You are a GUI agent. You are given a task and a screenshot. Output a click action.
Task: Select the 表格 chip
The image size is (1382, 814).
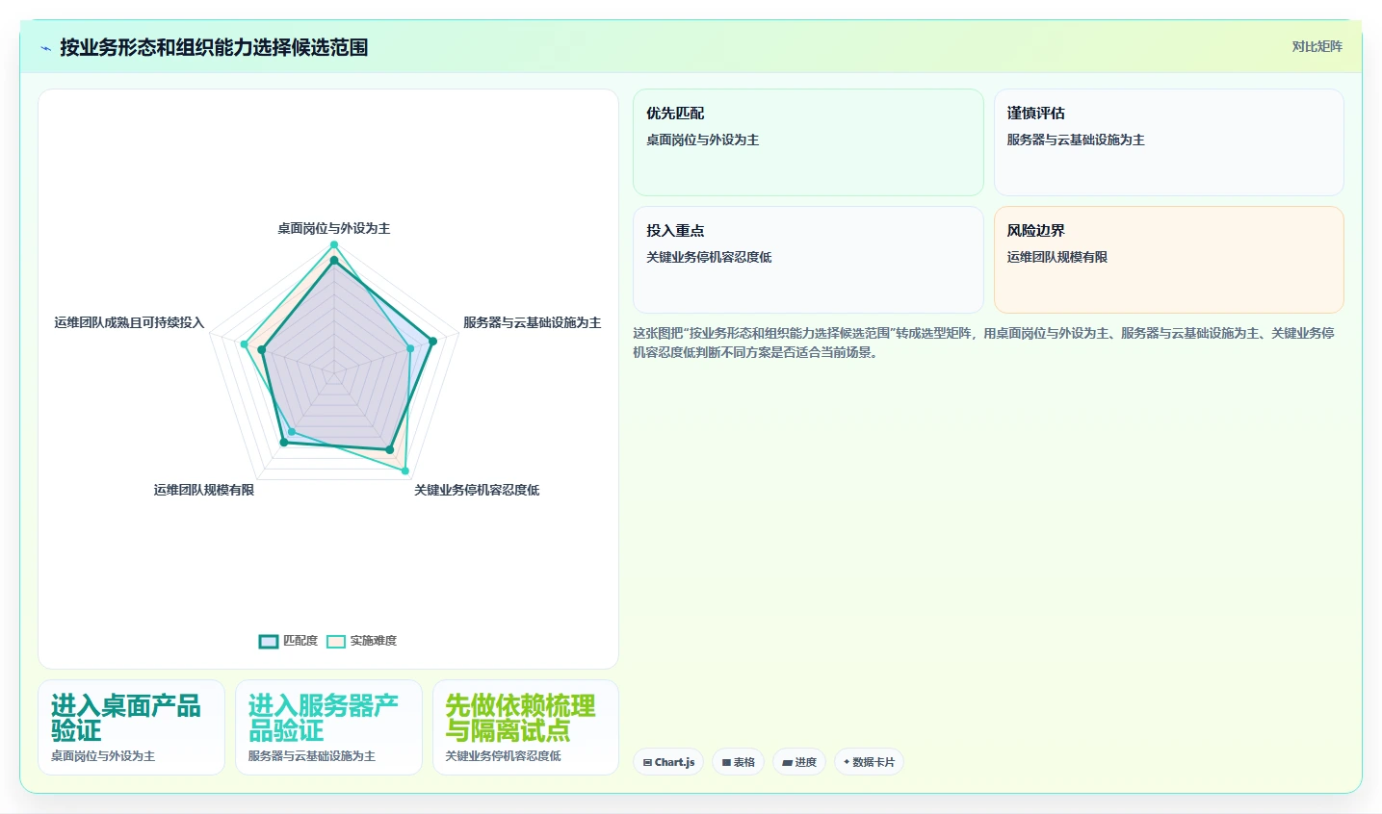coord(739,762)
